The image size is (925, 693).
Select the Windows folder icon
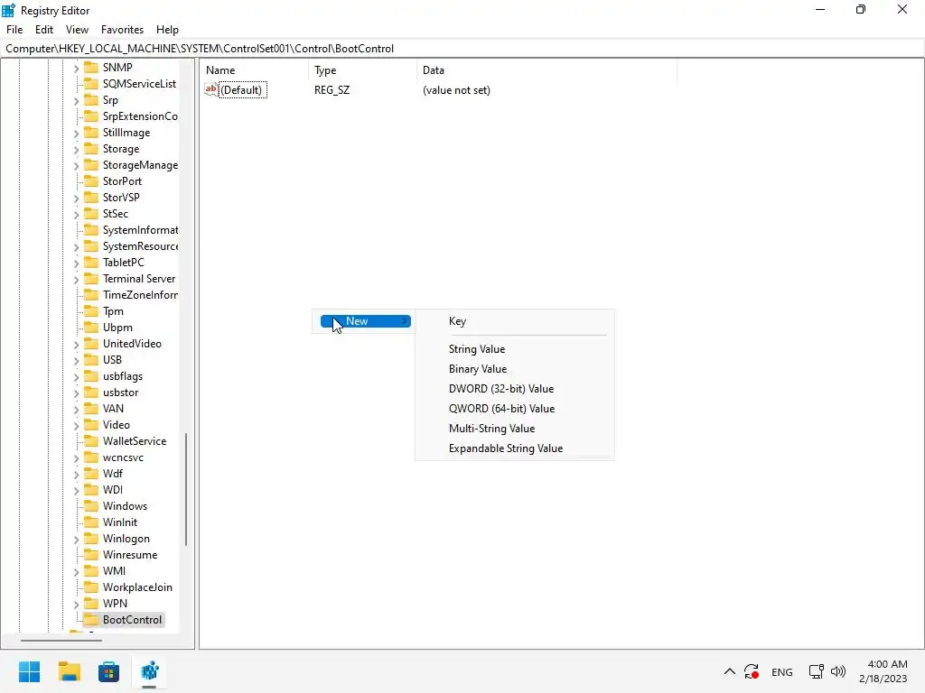(91, 505)
